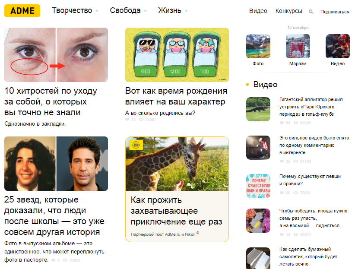The image size is (355, 269).
Task: Open the alligator golf club video thumbnail
Action: (258, 109)
